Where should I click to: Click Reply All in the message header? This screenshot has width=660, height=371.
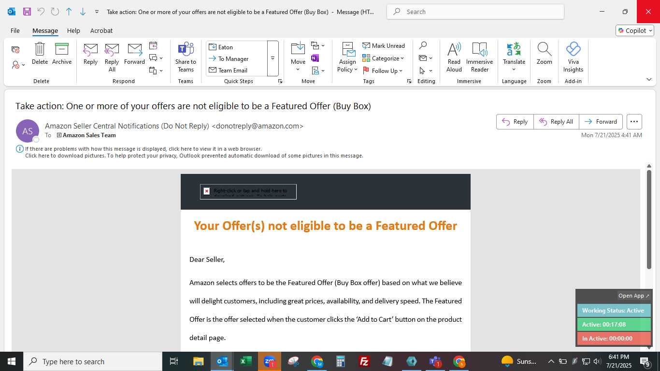tap(556, 122)
